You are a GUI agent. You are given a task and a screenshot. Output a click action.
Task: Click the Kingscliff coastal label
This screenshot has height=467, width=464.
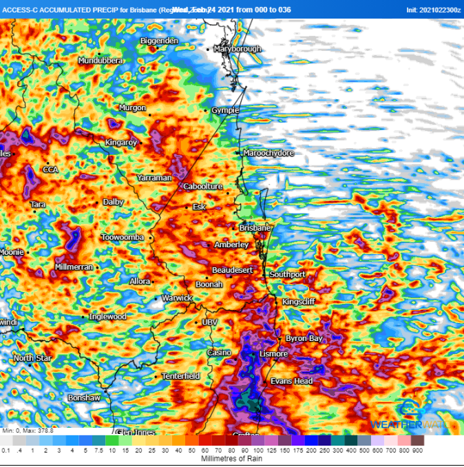click(298, 302)
